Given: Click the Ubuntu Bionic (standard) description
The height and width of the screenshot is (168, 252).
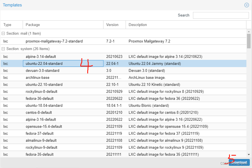Looking at the screenshot, I should [149, 105].
